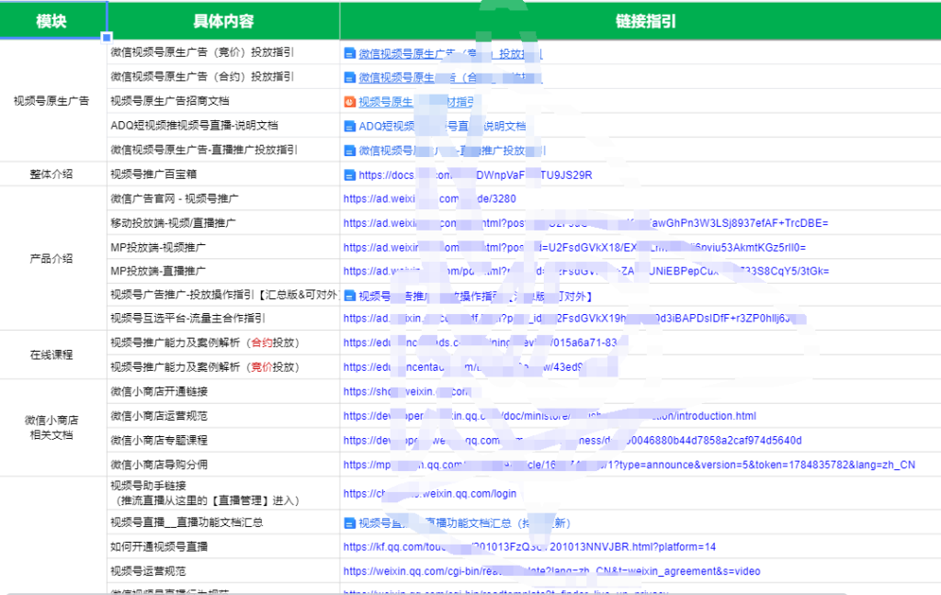Screen dimensions: 941x595
Task: Select cell 视频号原生广告招商文档
Action: pyautogui.click(x=223, y=101)
